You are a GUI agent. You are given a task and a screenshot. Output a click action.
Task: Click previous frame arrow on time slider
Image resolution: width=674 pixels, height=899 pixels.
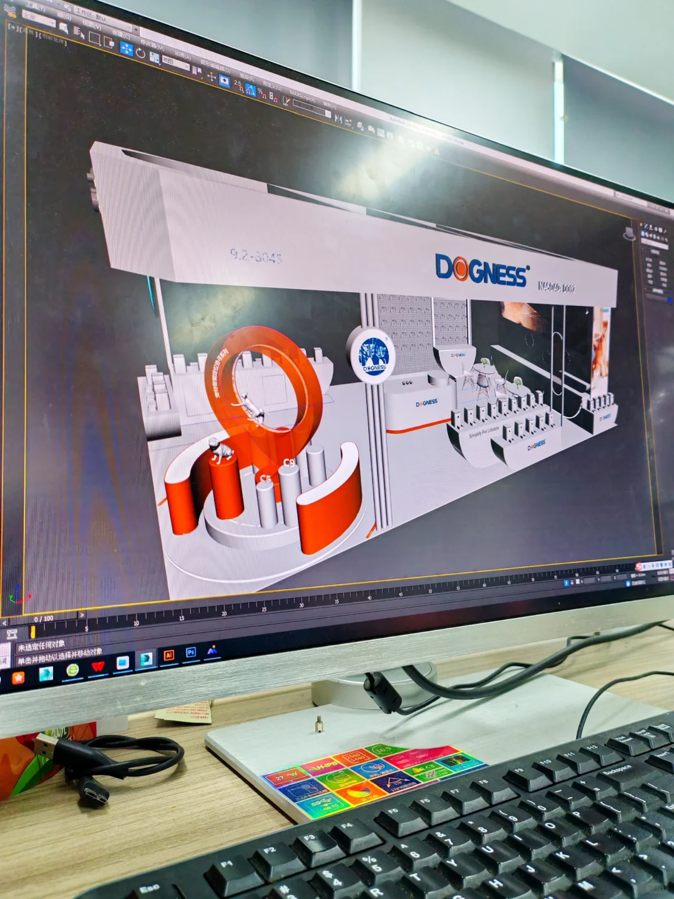[4, 623]
